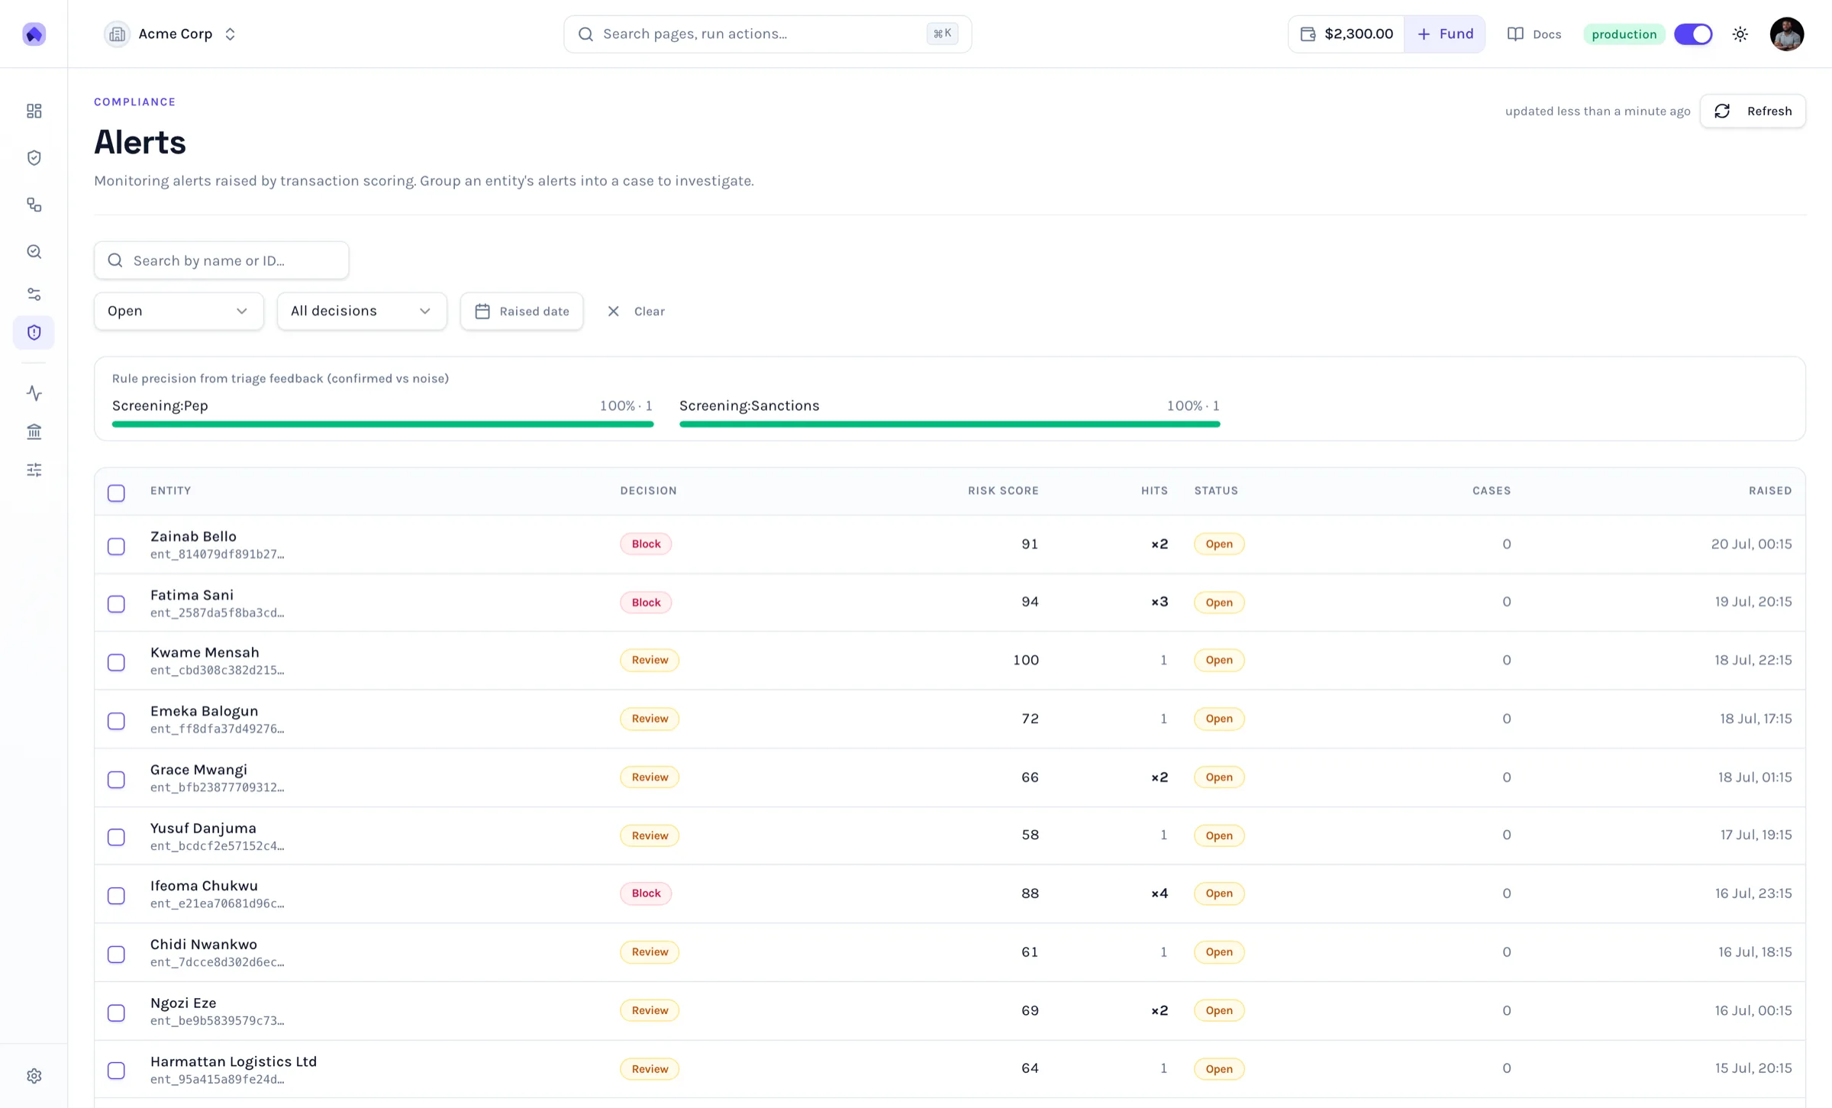The width and height of the screenshot is (1832, 1108).
Task: Focus the Search pages, run actions field
Action: pyautogui.click(x=767, y=34)
